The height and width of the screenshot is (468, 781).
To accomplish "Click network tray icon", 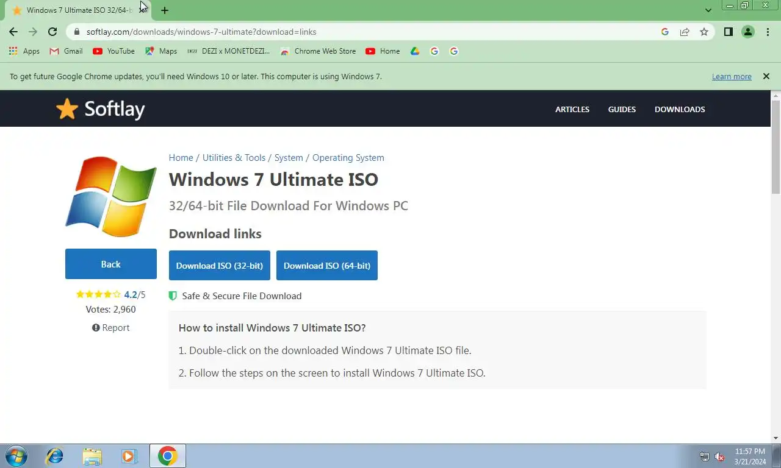I will click(x=705, y=456).
